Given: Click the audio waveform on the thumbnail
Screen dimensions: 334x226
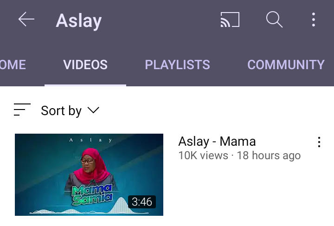Looking at the screenshot, I should coord(89,207).
